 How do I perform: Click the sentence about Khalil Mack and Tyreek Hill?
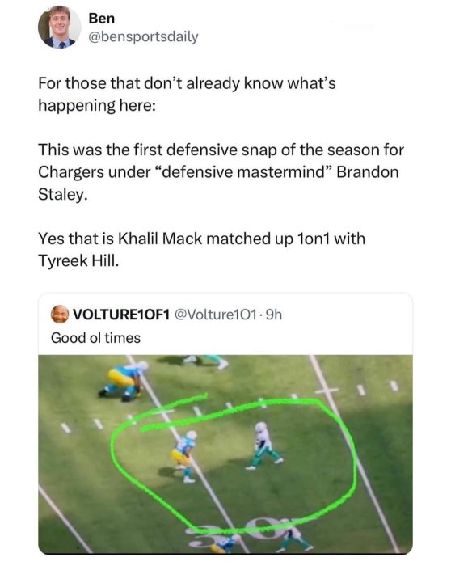202,250
